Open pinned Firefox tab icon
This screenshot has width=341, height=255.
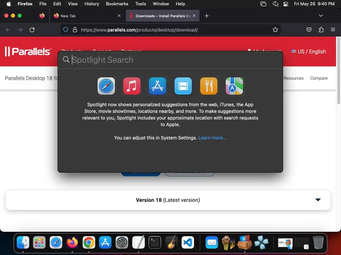(x=42, y=16)
